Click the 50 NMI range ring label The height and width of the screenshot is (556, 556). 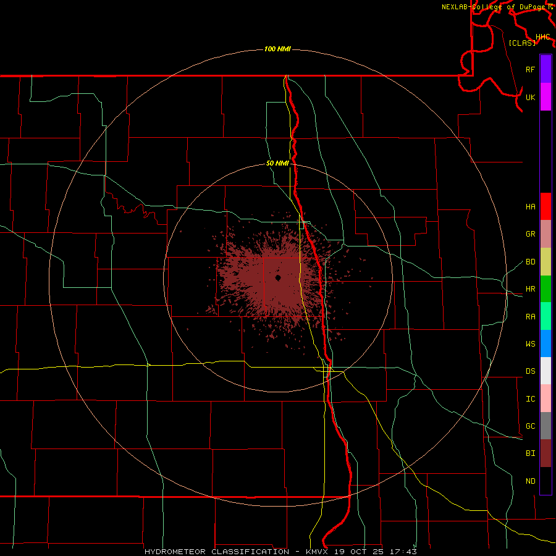click(277, 164)
